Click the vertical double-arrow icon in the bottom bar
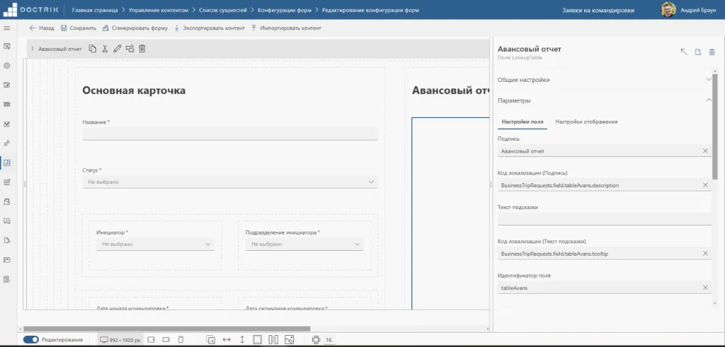Screen dimensions: 725x347 point(242,340)
